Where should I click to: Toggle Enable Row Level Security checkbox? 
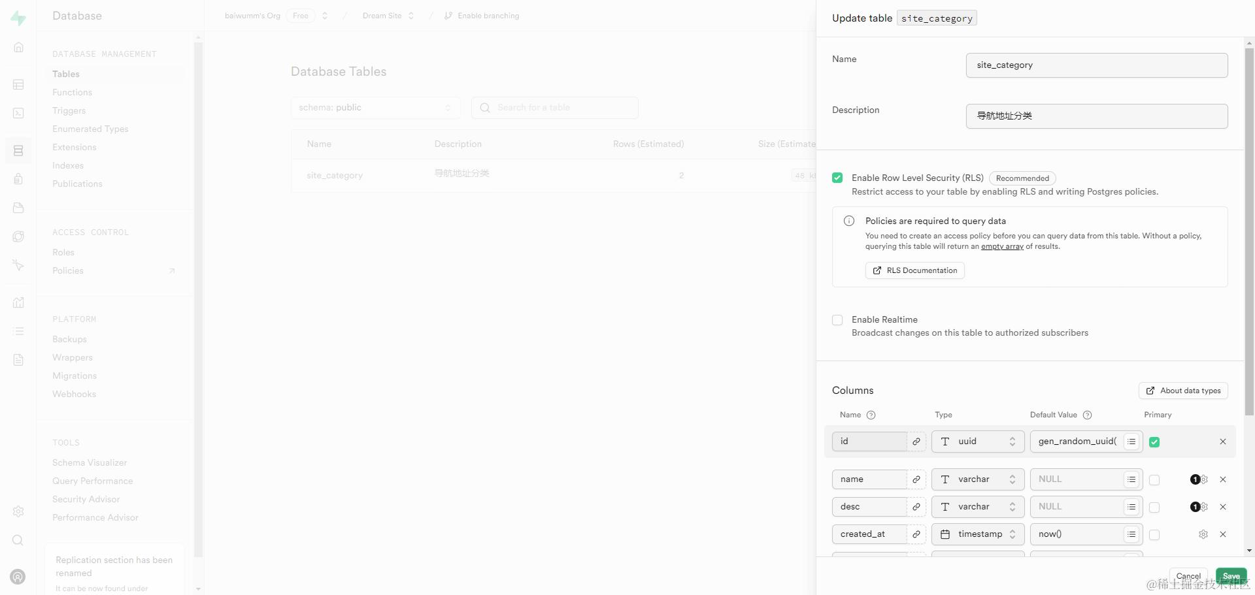click(x=837, y=178)
